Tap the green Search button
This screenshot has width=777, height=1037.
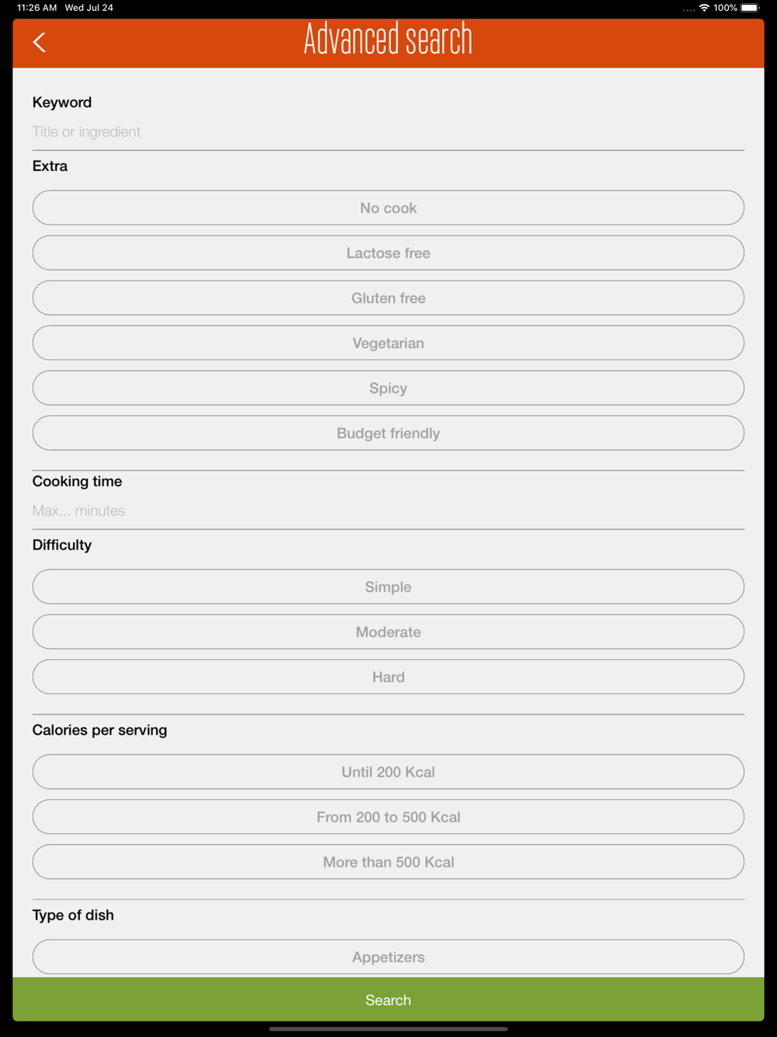388,1000
